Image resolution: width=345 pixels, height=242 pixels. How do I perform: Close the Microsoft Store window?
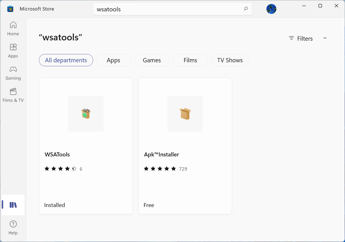point(336,6)
